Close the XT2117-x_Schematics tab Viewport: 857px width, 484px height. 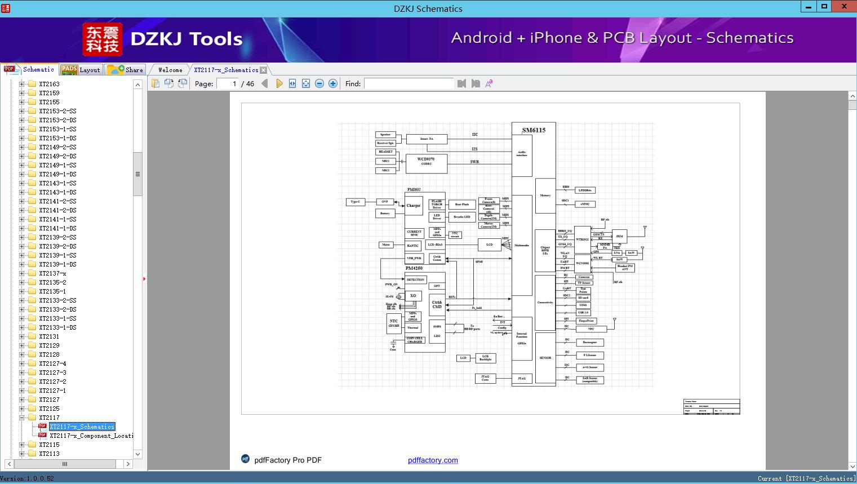click(263, 70)
